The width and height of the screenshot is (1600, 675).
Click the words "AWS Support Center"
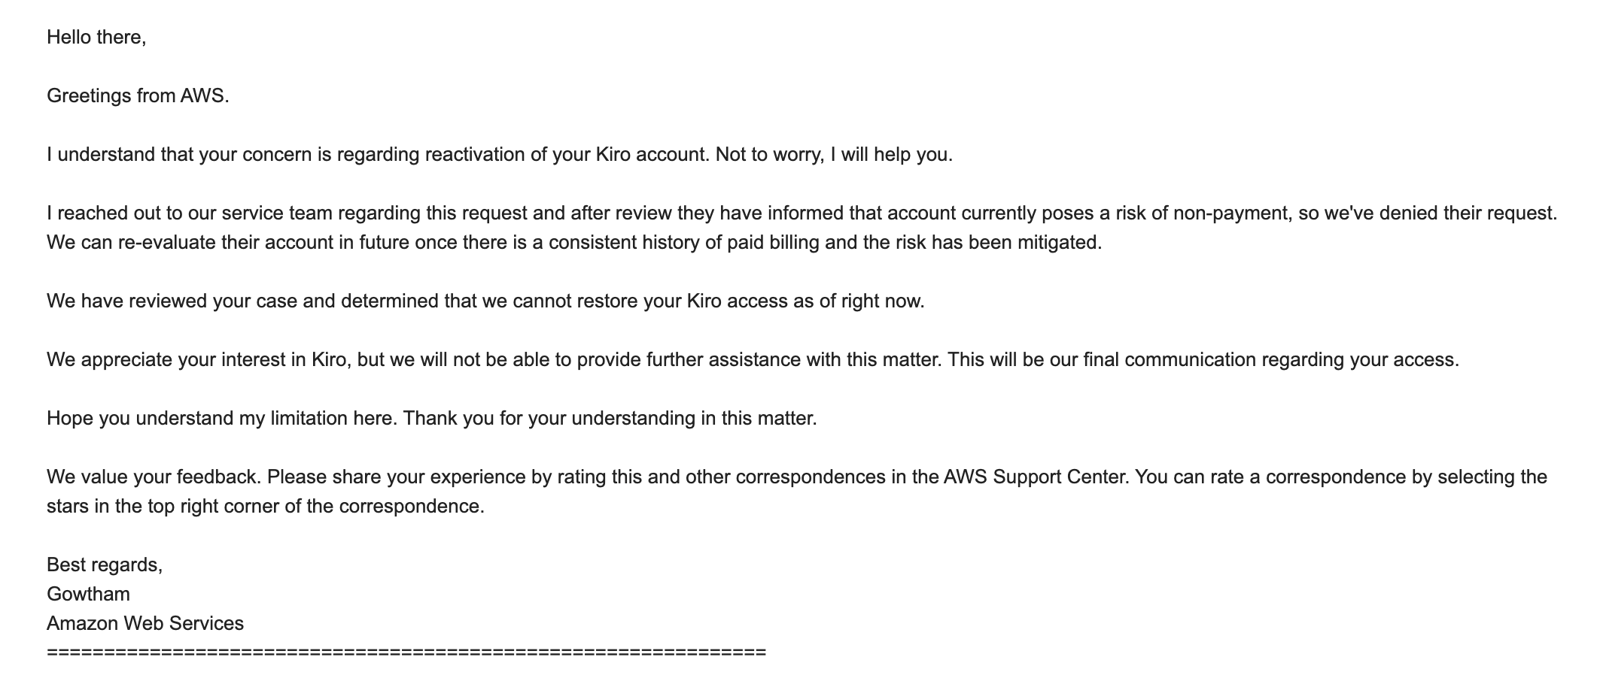click(1036, 477)
